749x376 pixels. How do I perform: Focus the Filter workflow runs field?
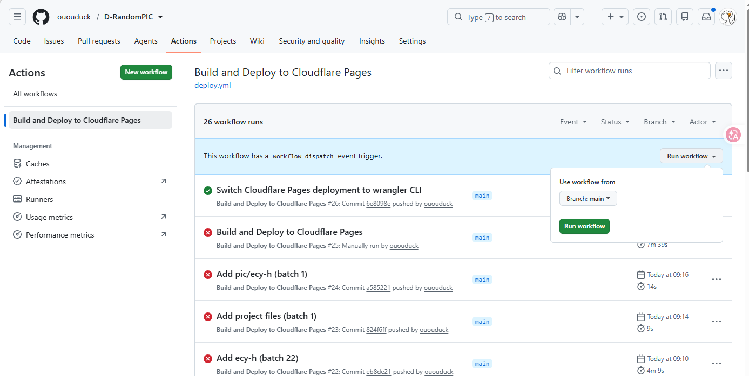point(630,71)
